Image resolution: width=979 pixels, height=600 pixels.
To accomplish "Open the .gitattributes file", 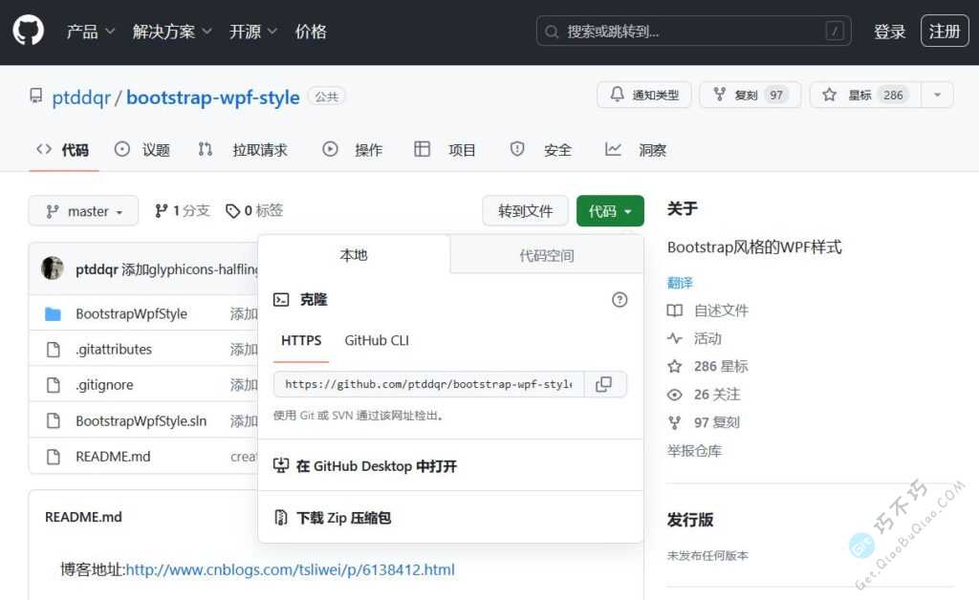I will click(x=114, y=350).
